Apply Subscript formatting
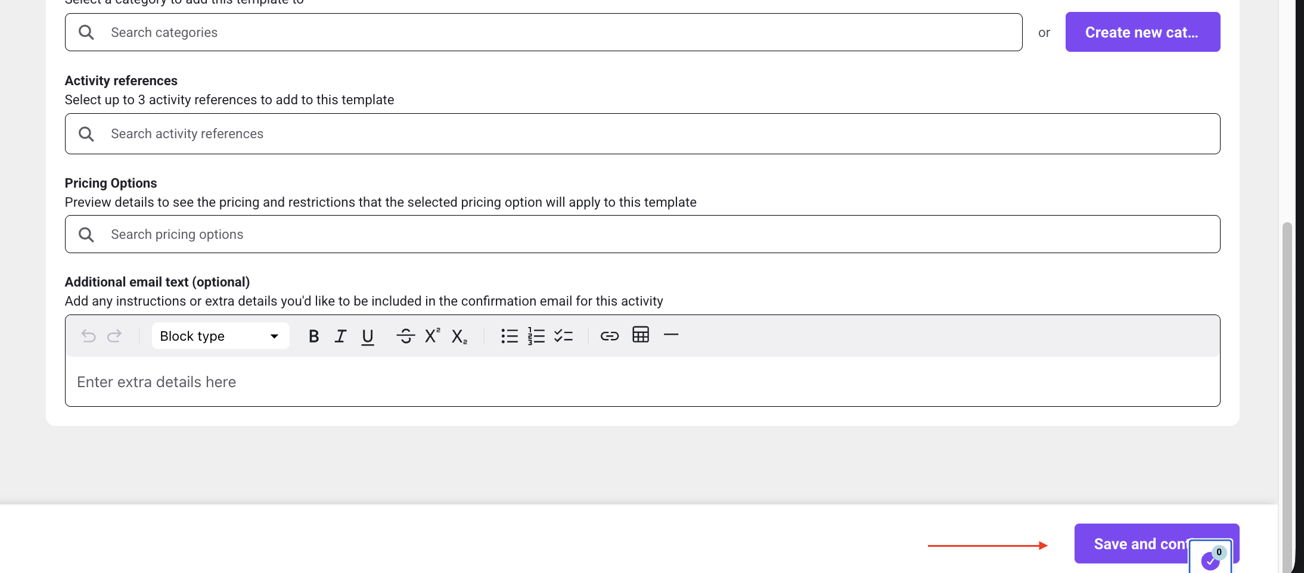 459,337
